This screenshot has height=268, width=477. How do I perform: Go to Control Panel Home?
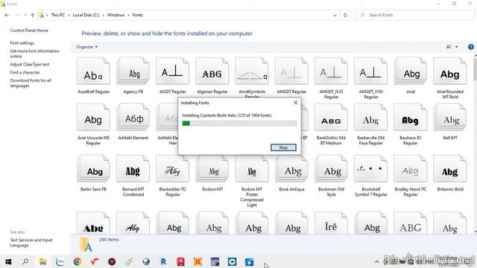29,31
